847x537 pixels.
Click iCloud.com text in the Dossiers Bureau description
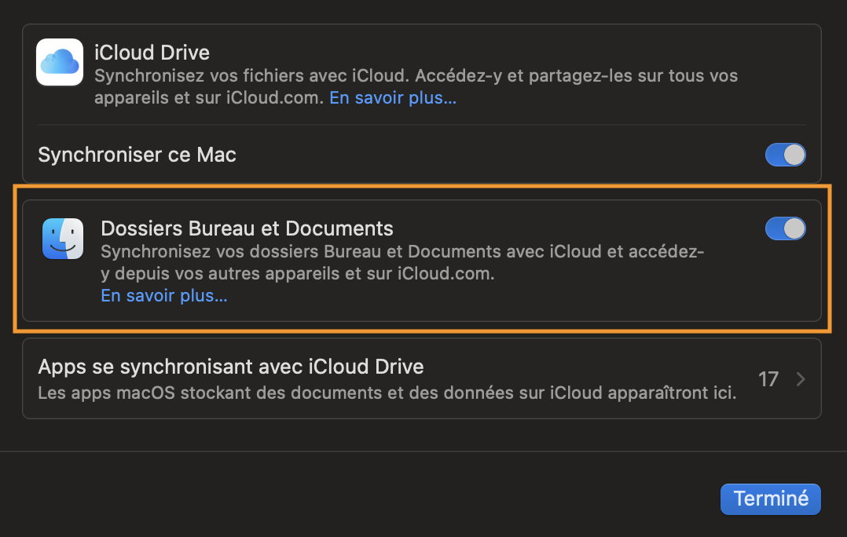tap(447, 274)
